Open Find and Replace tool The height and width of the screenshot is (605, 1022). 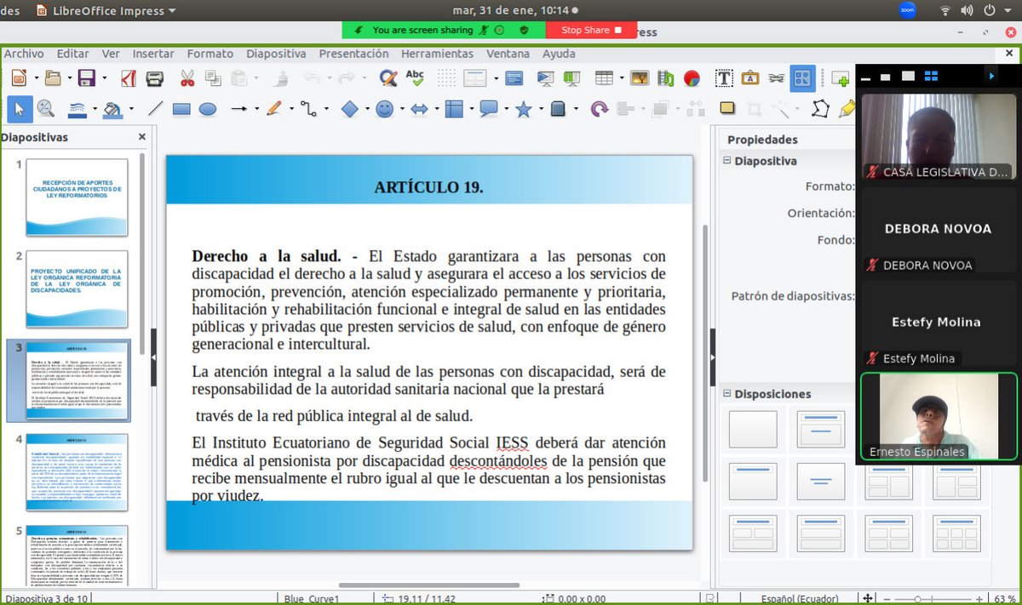[388, 78]
